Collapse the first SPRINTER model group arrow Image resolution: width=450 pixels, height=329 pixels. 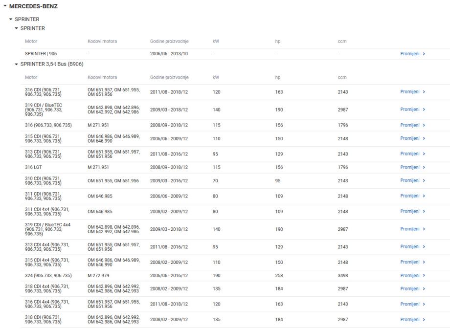(x=11, y=19)
